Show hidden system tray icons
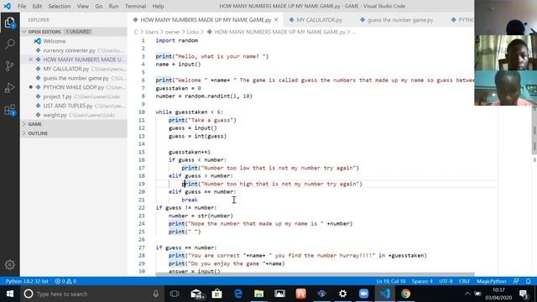 pyautogui.click(x=467, y=294)
